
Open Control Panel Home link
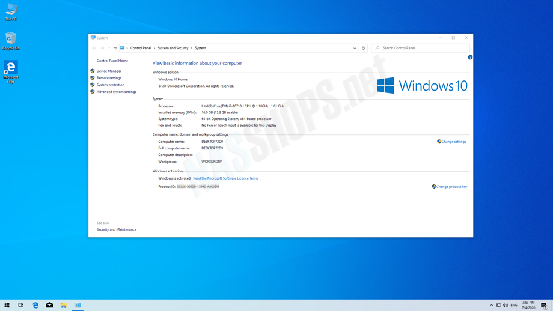[x=112, y=61]
